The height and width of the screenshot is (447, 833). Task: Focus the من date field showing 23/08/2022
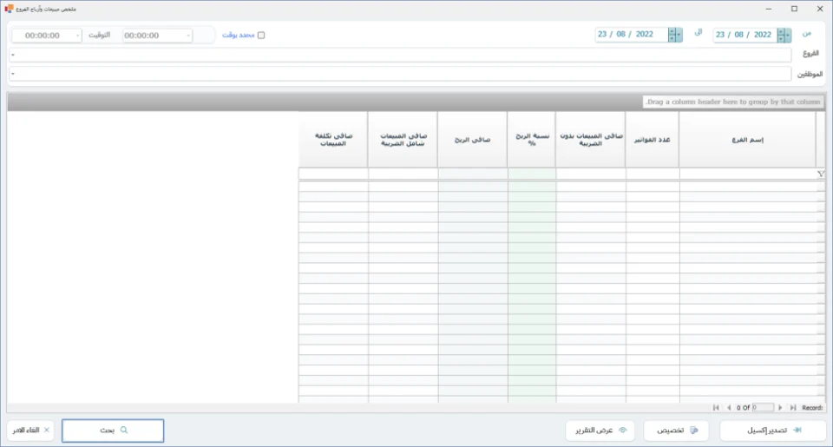pos(744,35)
